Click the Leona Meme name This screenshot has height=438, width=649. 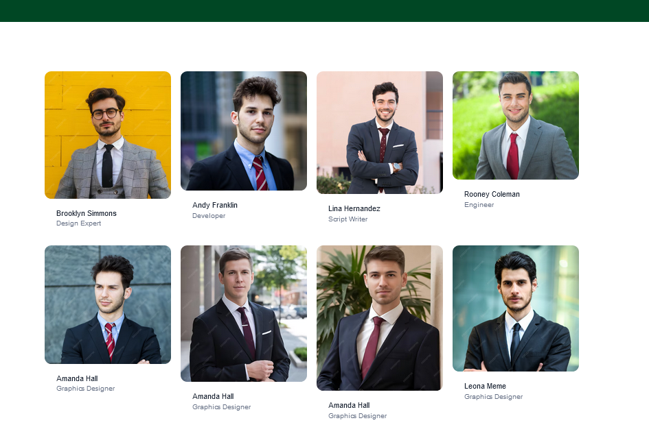(x=485, y=386)
